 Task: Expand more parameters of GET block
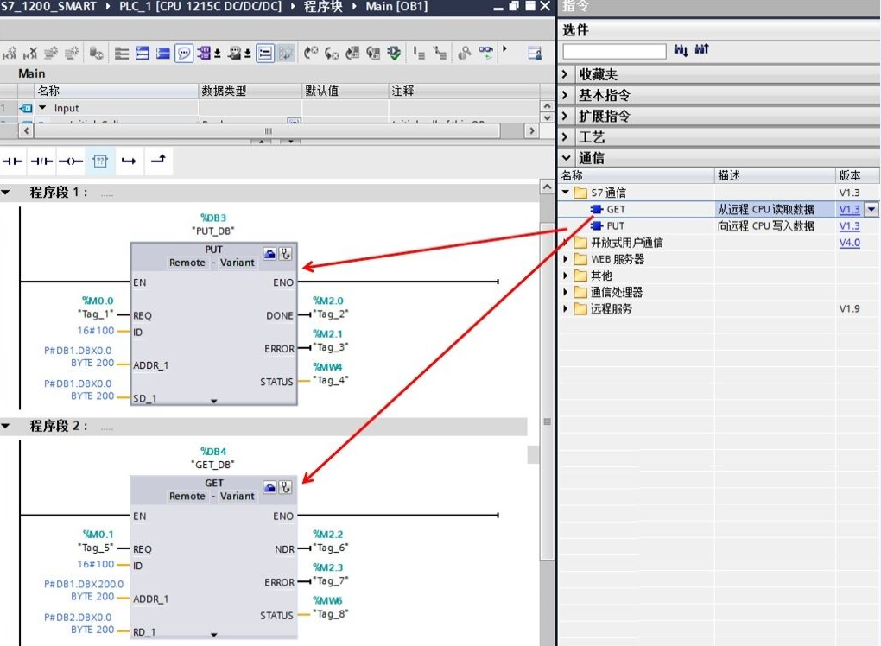(214, 635)
